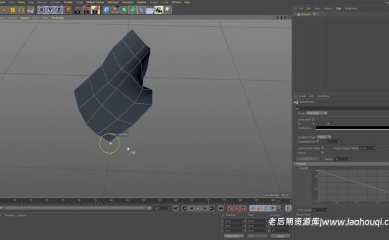Image resolution: width=389 pixels, height=240 pixels.
Task: Click the black Subdivision slider bar
Action: [x=352, y=128]
